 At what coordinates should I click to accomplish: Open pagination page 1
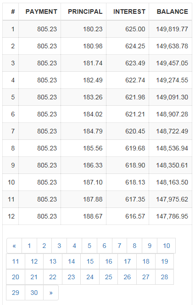(x=29, y=246)
